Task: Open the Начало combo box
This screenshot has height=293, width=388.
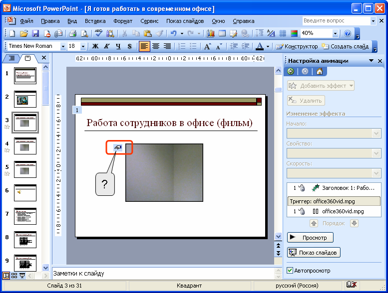Action: [334, 134]
